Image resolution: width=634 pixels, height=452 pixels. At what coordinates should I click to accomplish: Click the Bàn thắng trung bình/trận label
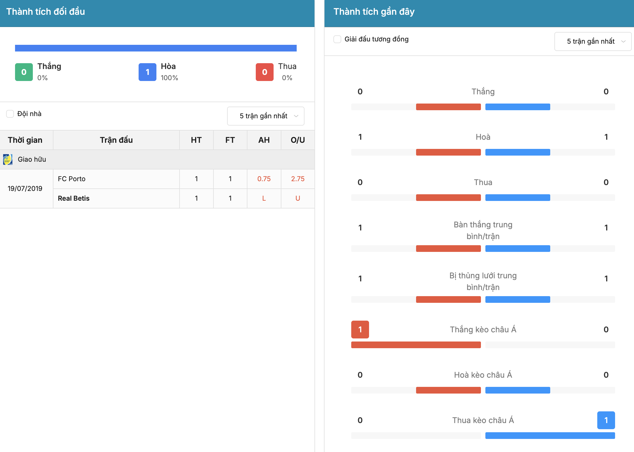[483, 230]
